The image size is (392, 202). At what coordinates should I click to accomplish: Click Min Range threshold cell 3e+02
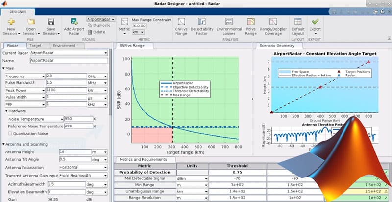tap(238, 185)
